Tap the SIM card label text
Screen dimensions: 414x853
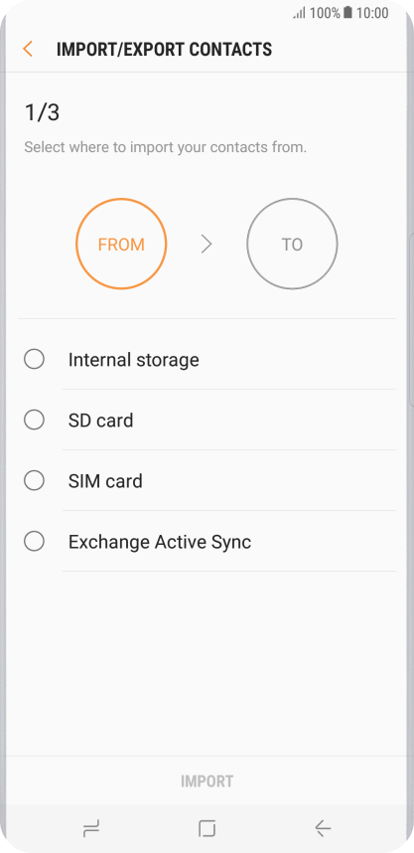point(105,481)
